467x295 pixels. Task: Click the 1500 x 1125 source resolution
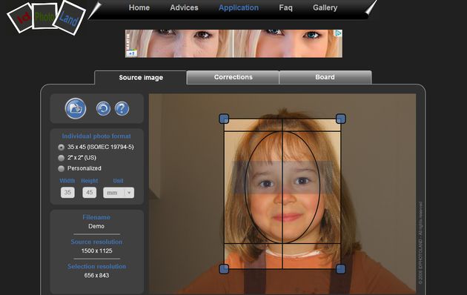click(x=97, y=251)
